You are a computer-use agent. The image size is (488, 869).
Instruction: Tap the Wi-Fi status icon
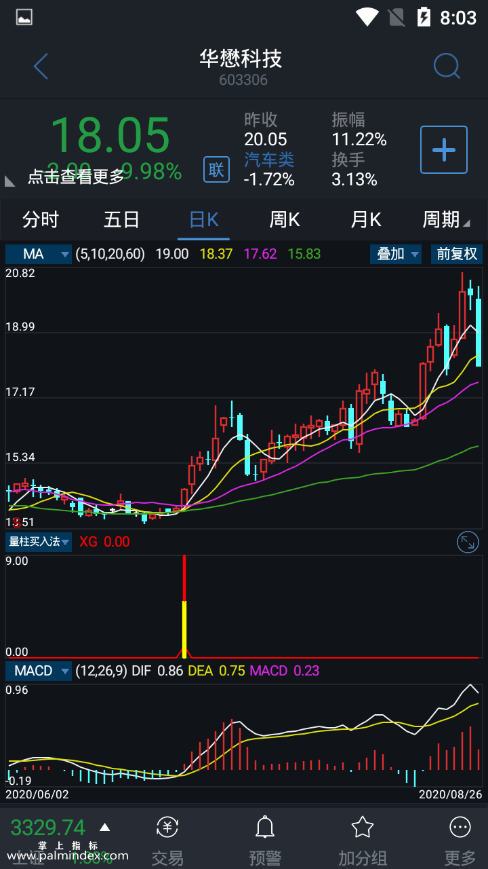coord(367,17)
